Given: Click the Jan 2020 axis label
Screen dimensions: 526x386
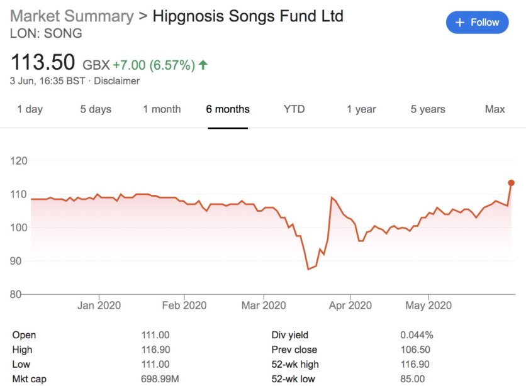Looking at the screenshot, I should tap(99, 306).
